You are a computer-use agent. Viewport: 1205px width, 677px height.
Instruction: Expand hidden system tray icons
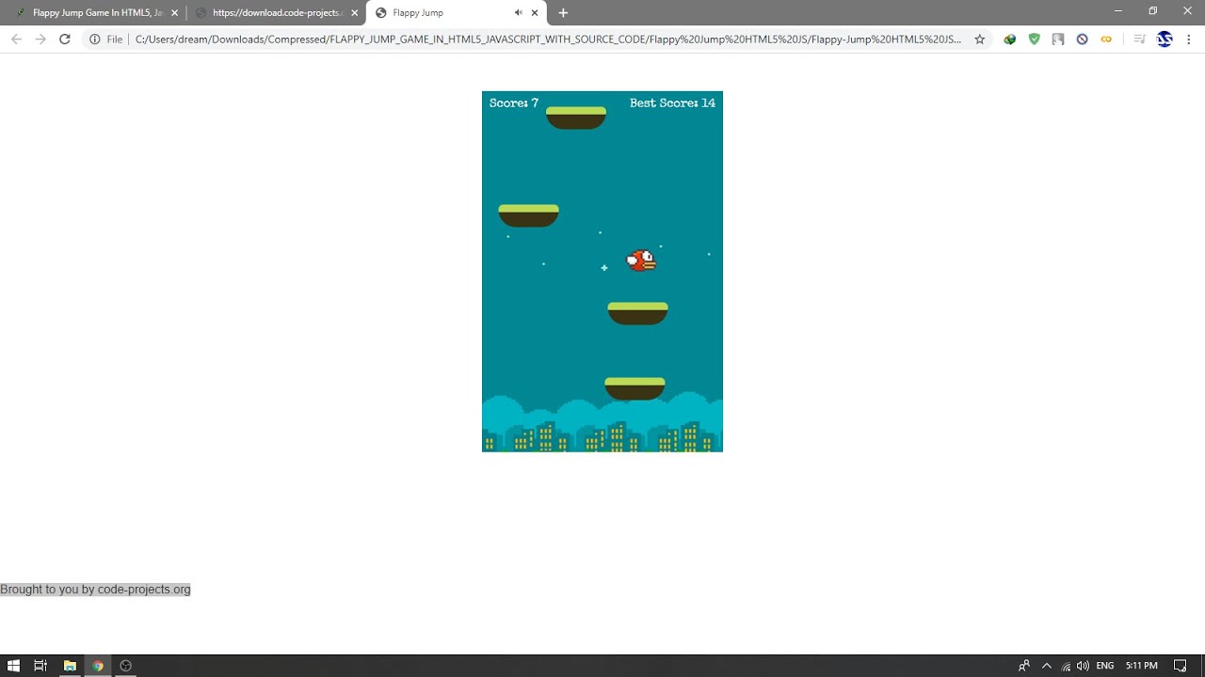click(x=1047, y=666)
